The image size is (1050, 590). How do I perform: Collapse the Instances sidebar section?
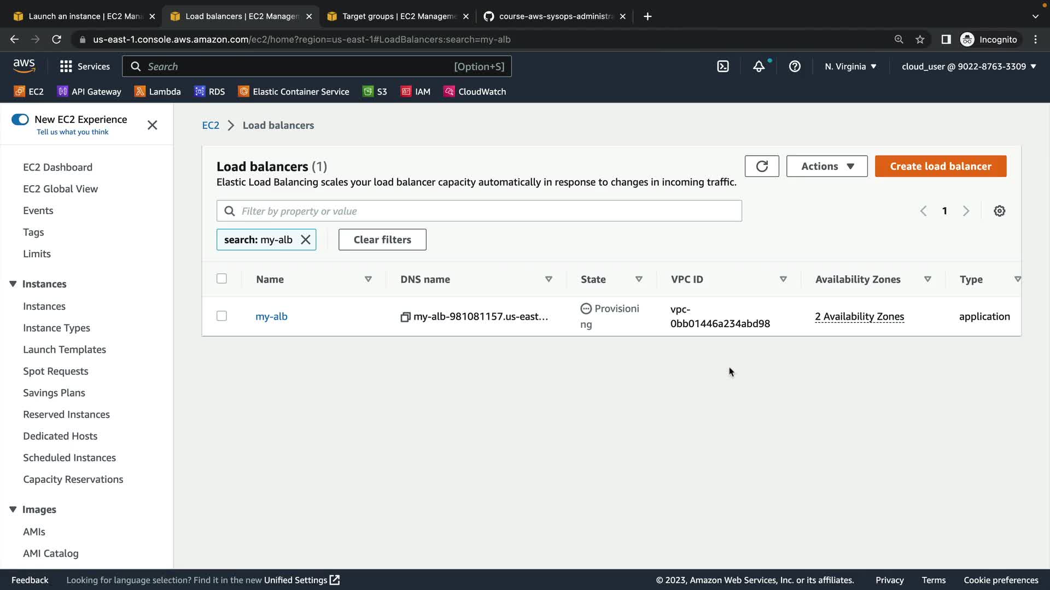click(13, 284)
